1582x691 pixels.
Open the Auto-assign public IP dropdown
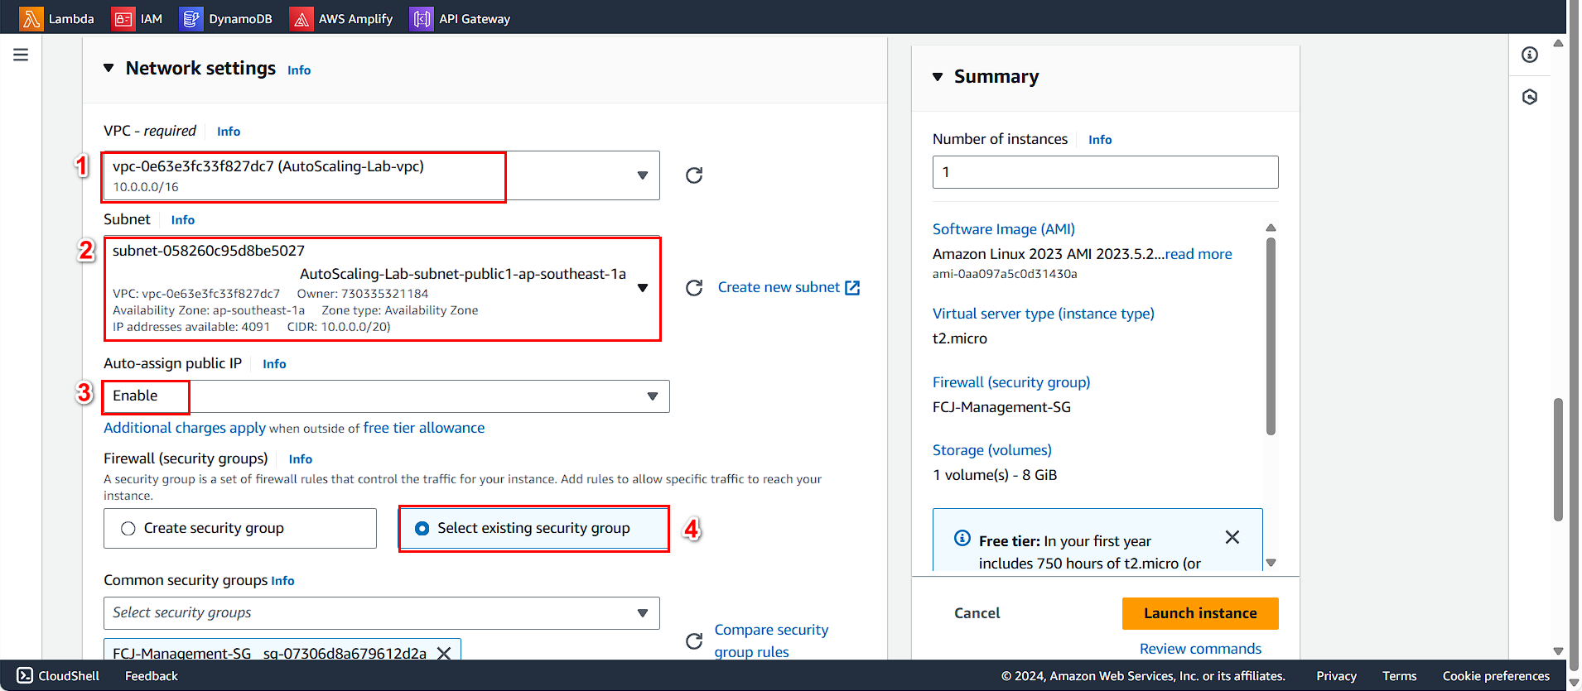652,396
